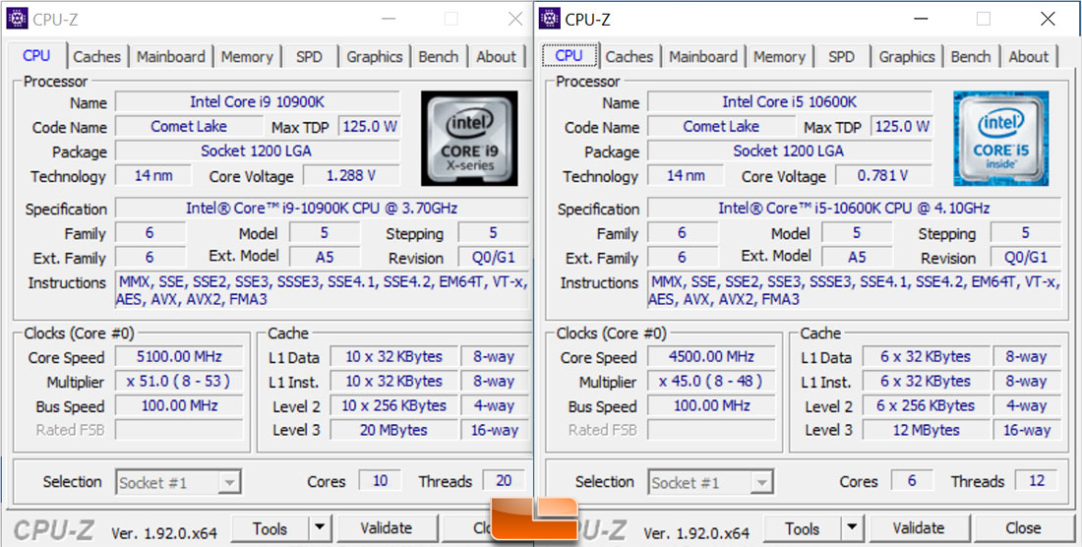Image resolution: width=1082 pixels, height=547 pixels.
Task: Click the Core i5 inside processor logo
Action: click(1000, 139)
